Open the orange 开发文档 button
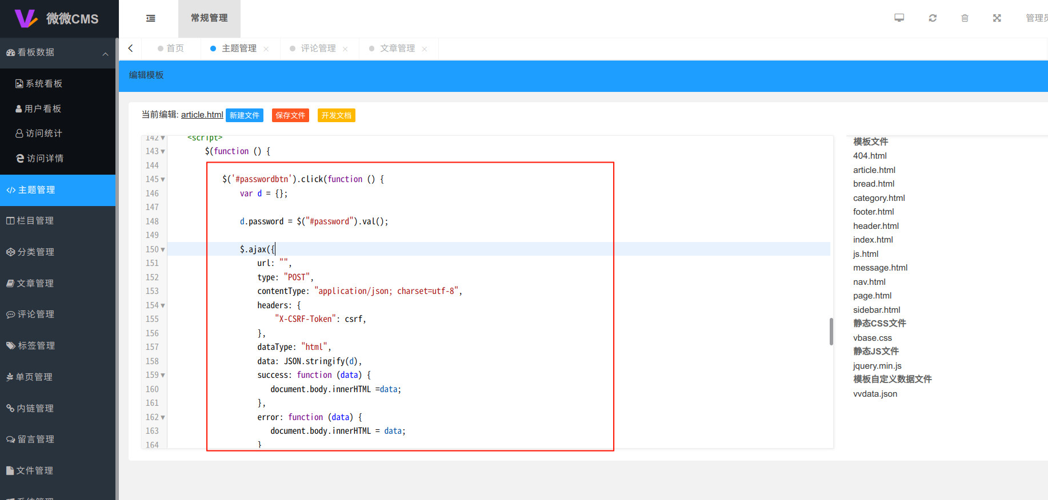The height and width of the screenshot is (500, 1048). pos(336,115)
